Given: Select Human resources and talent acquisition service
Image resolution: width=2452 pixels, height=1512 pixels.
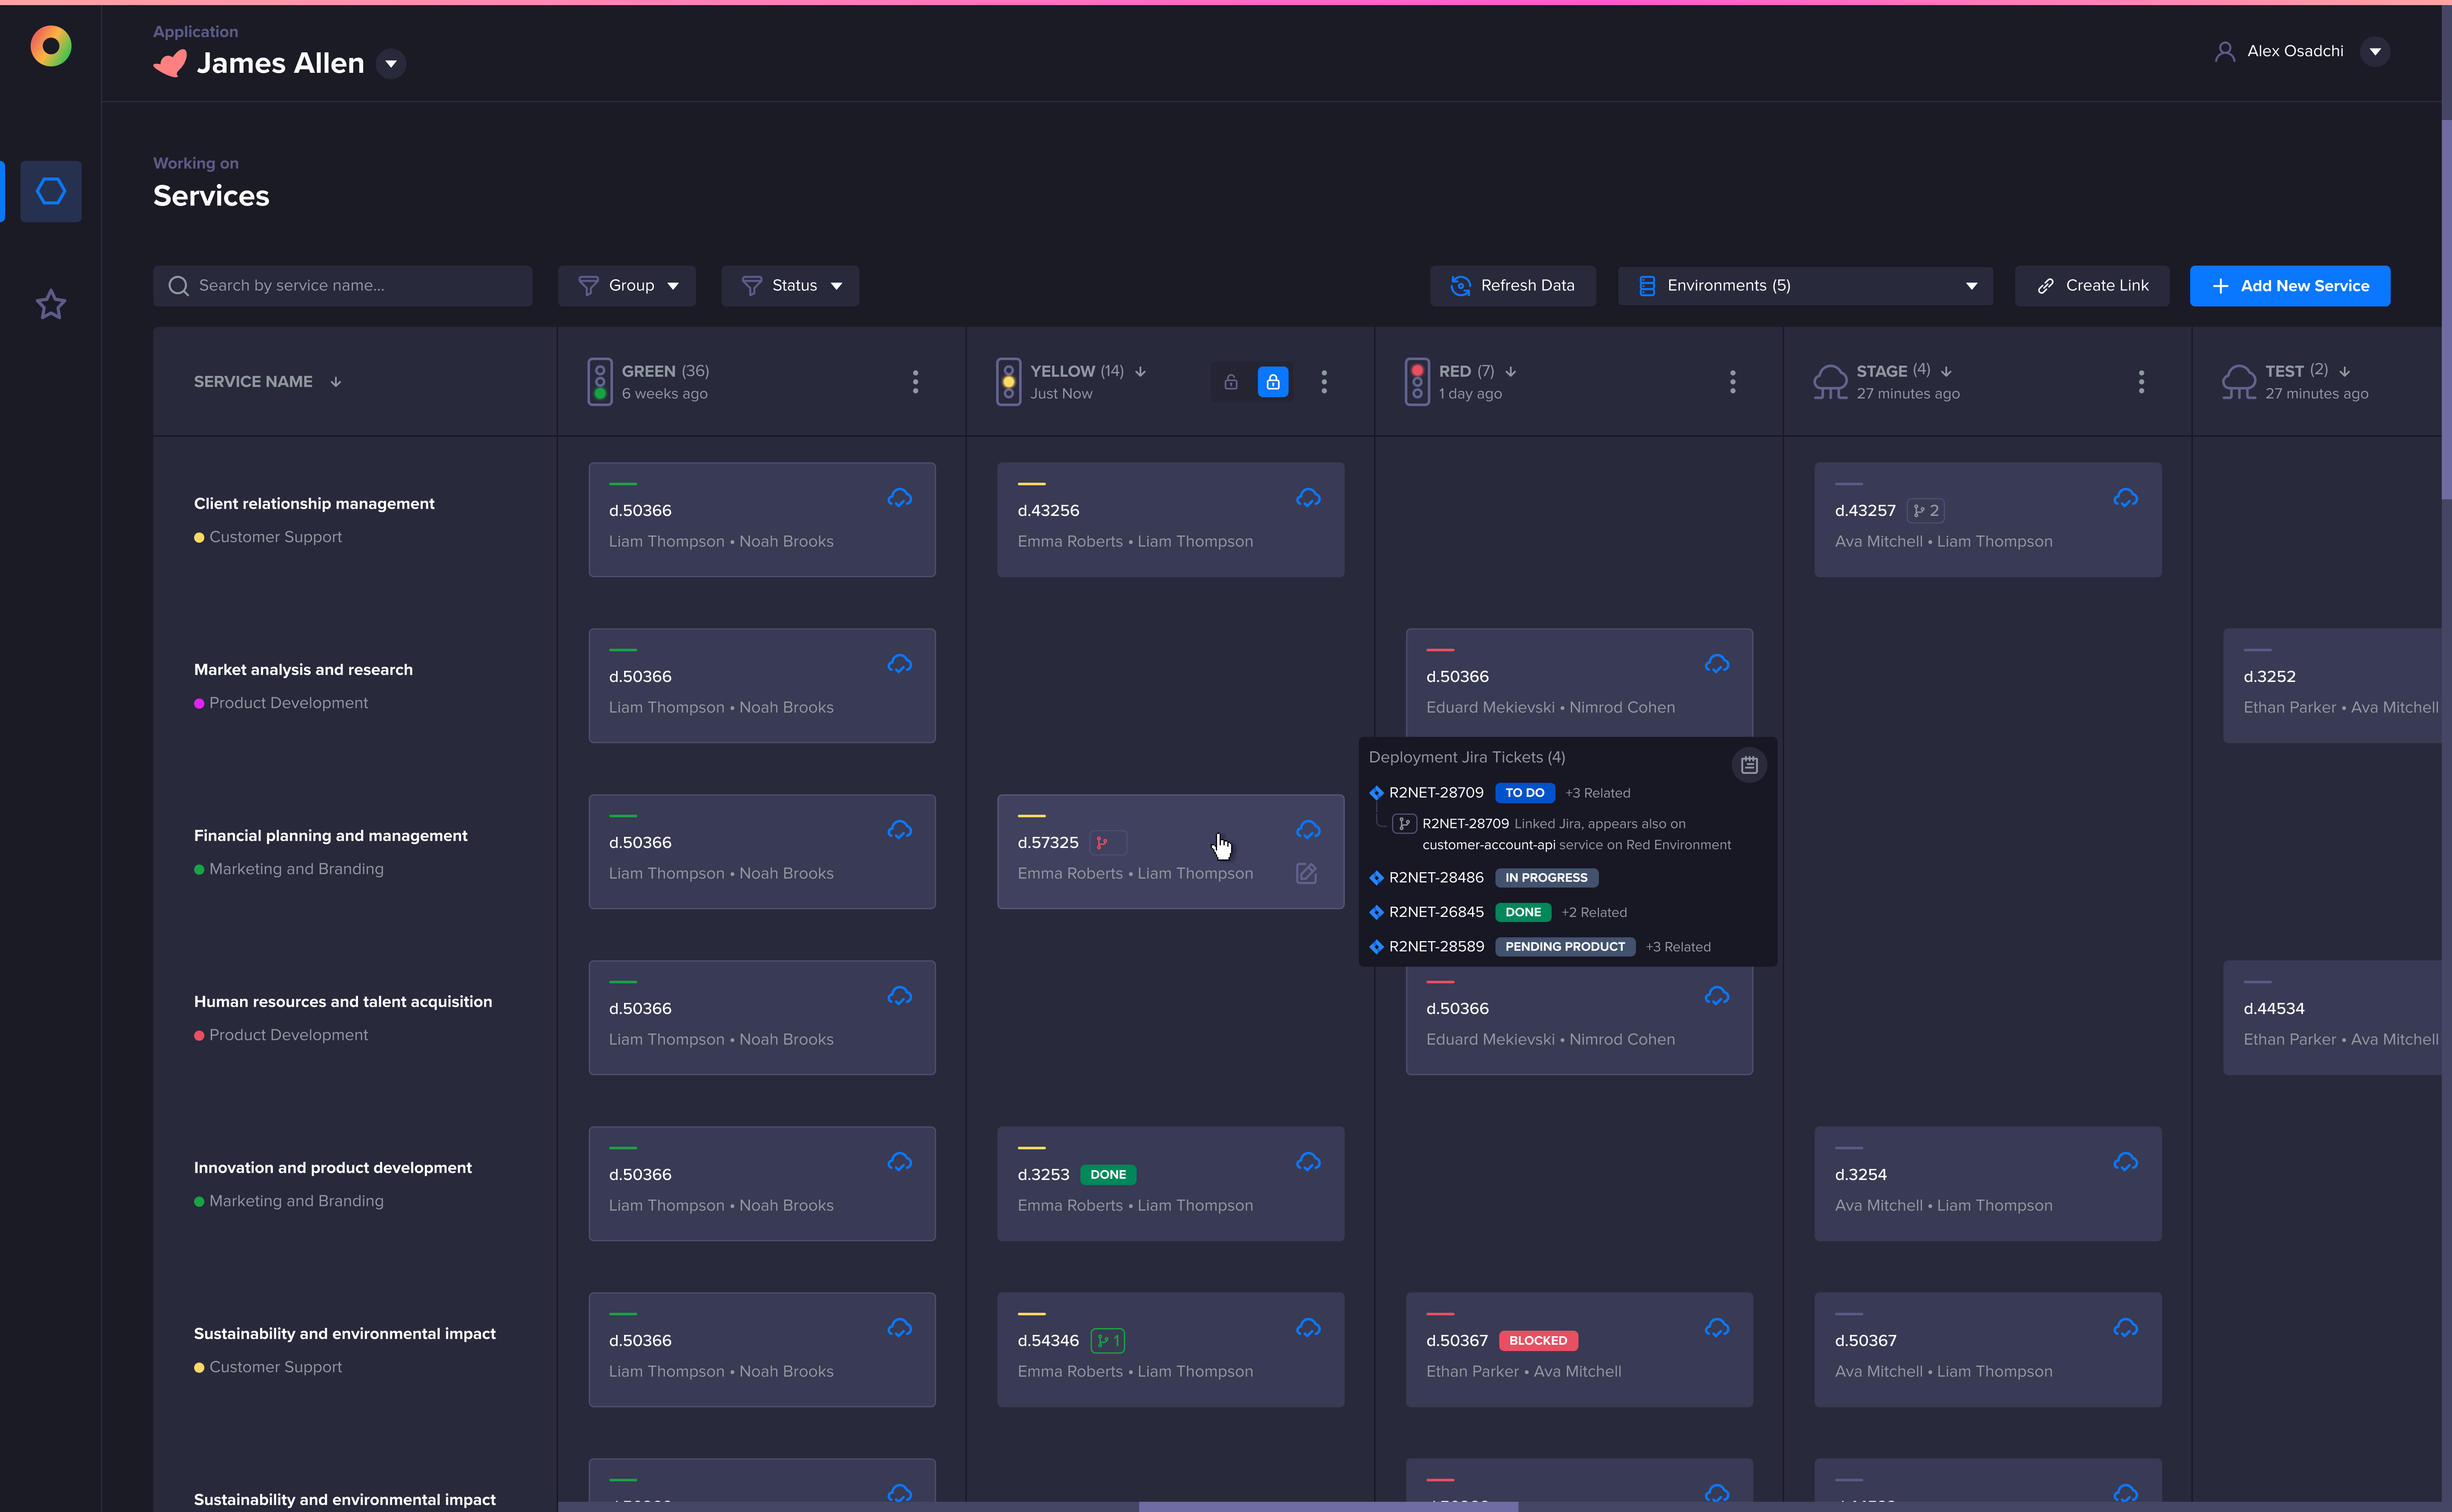Looking at the screenshot, I should pos(343,1002).
